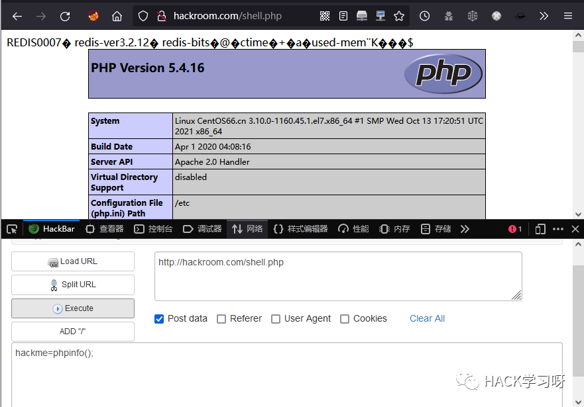Enable the Referer checkbox
Screen dimensions: 584x407
221,319
